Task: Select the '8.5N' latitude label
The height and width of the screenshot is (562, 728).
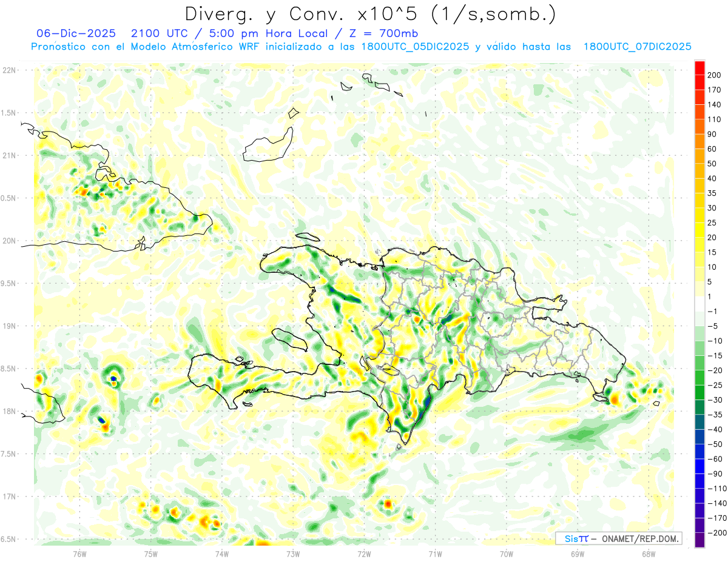Action: 8,369
